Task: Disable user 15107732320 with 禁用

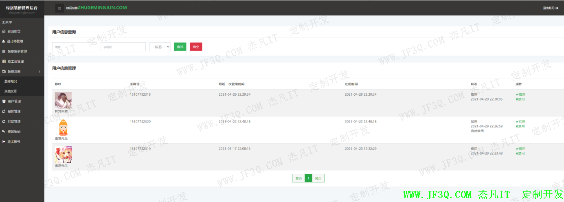Action: pos(520,126)
